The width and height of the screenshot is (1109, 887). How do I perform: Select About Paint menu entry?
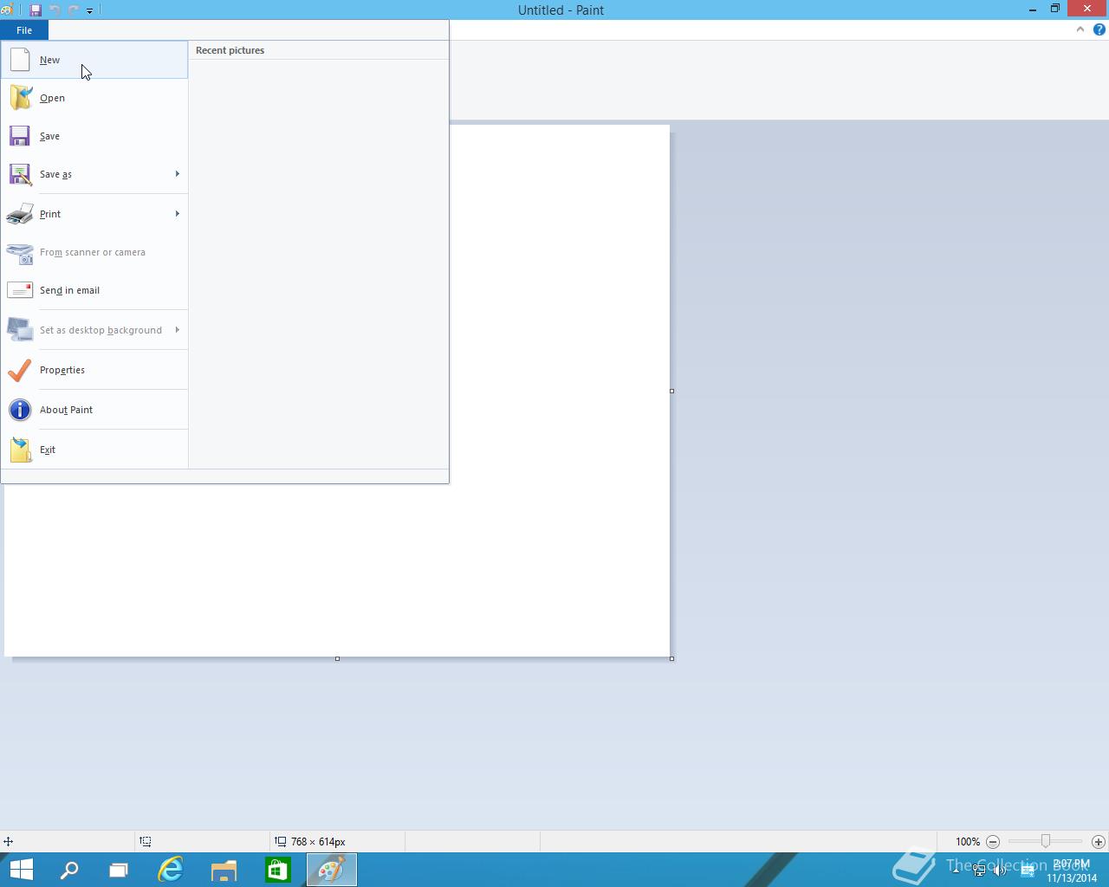[x=94, y=410]
